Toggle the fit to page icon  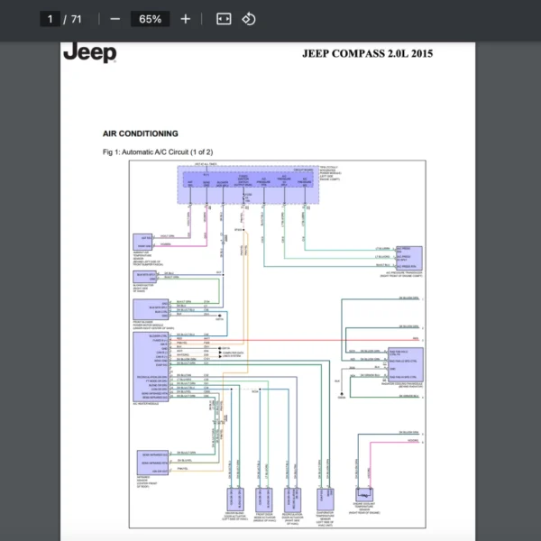224,19
